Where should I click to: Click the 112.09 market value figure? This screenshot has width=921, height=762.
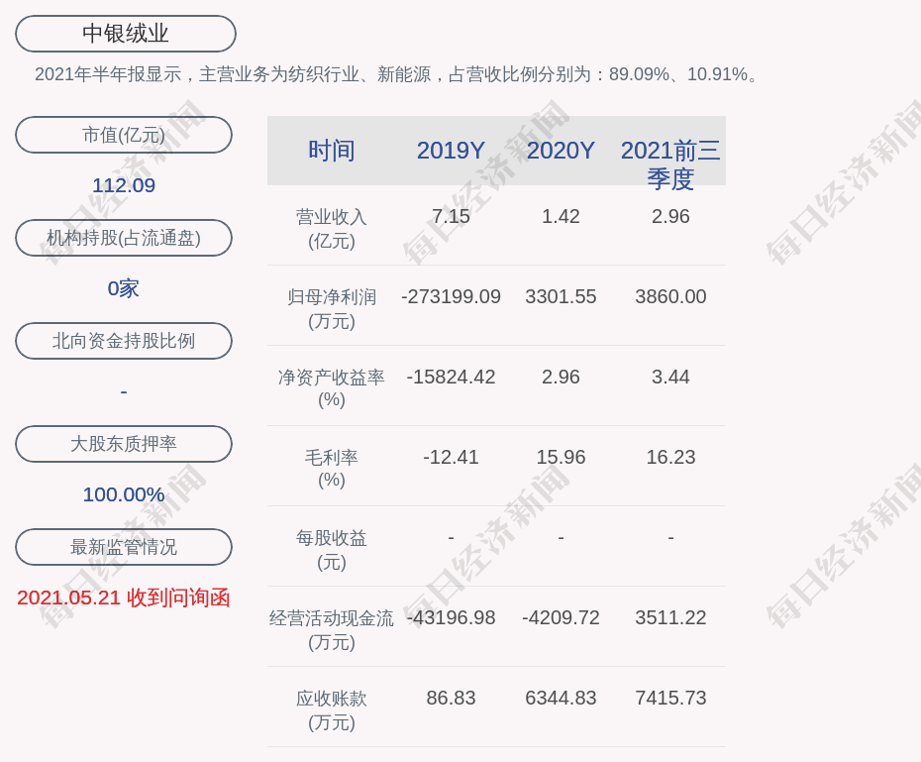[124, 185]
